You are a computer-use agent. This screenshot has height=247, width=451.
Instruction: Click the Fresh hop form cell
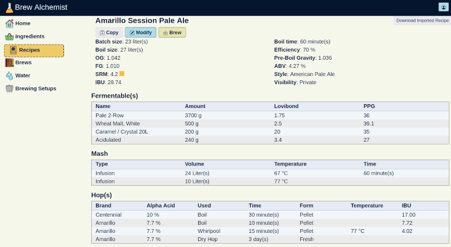306,239
